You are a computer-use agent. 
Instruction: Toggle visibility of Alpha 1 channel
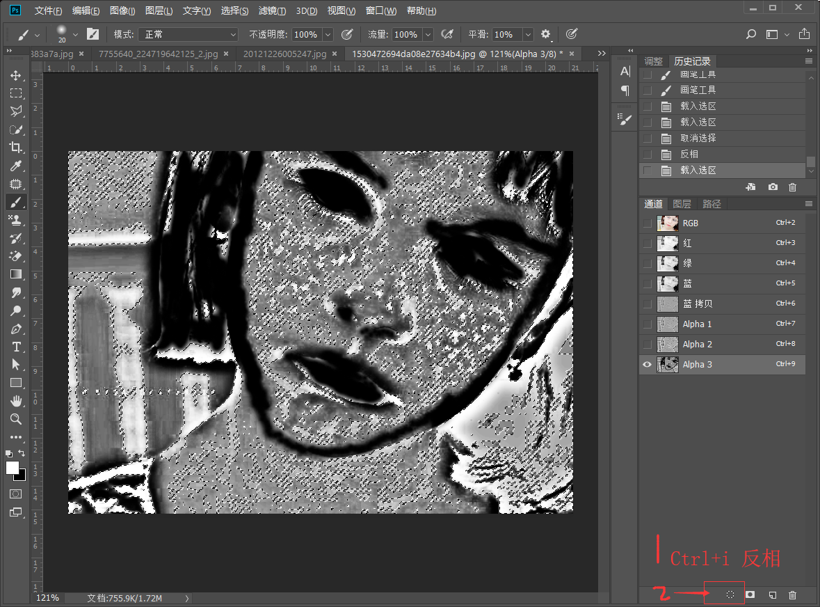(x=648, y=324)
